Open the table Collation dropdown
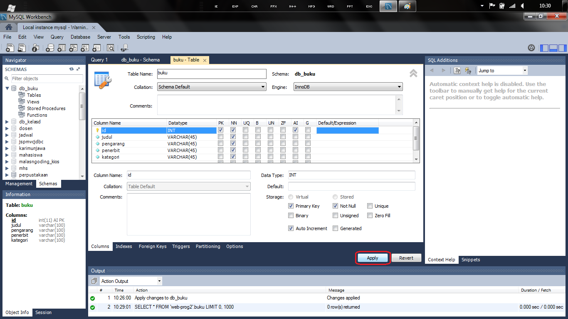Image resolution: width=568 pixels, height=319 pixels. click(x=212, y=87)
